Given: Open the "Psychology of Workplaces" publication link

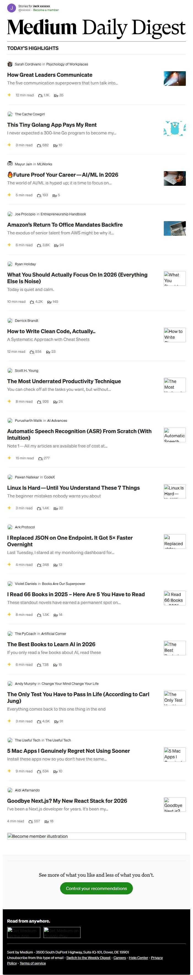Looking at the screenshot, I should click(67, 64).
